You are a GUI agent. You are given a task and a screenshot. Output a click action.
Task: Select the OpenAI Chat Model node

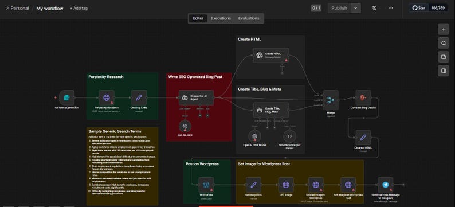pyautogui.click(x=254, y=136)
